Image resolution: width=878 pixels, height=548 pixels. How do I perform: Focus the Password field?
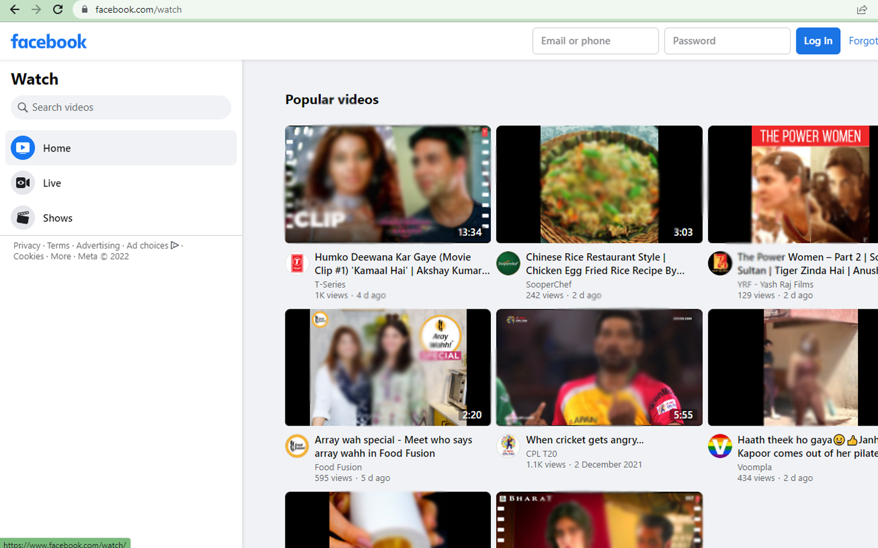pos(727,41)
